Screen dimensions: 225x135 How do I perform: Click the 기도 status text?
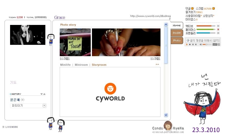click(x=13, y=82)
